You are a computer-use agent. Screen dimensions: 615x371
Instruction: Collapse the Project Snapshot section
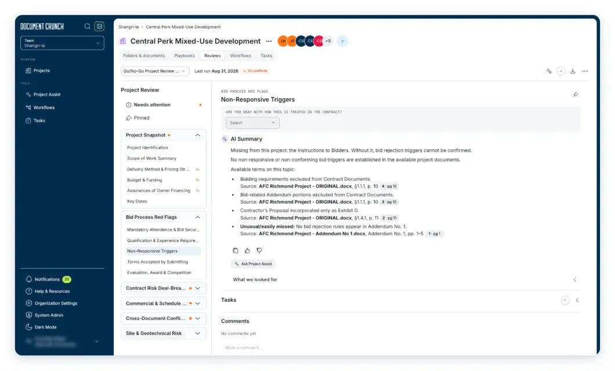197,135
